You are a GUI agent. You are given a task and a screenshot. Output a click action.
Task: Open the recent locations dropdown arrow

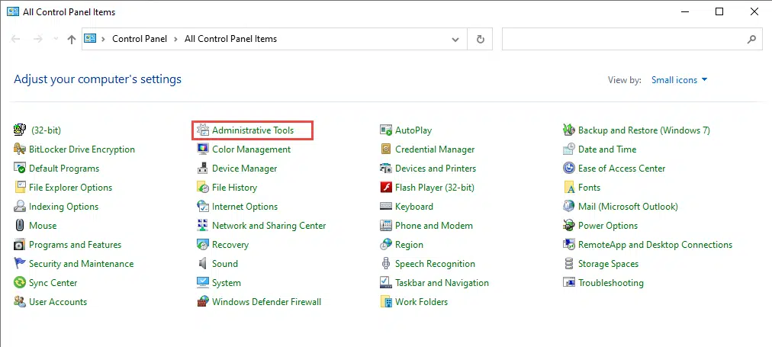[56, 39]
